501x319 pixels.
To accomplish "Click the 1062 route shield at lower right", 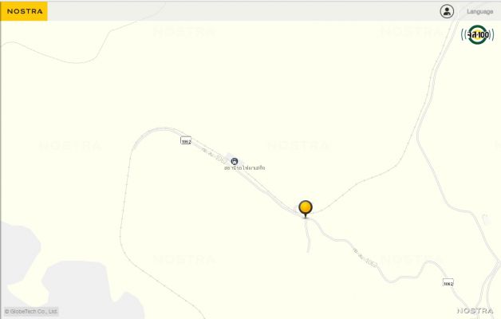I will click(448, 283).
